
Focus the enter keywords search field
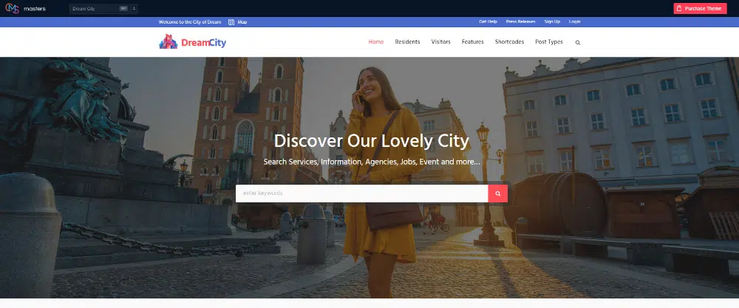pyautogui.click(x=361, y=194)
